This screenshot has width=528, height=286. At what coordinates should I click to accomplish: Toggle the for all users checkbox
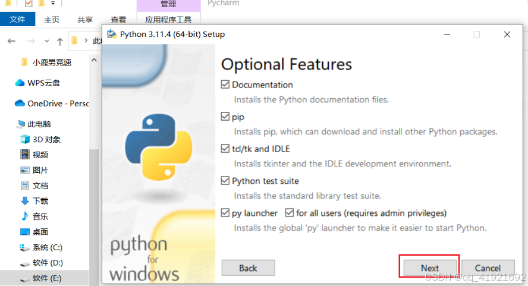click(x=289, y=212)
